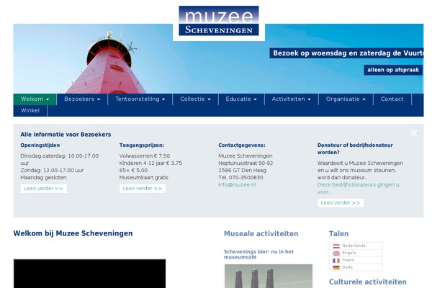Click 'Zondag: 12.00-17.00 uur' text
This screenshot has width=432, height=288.
click(52, 171)
